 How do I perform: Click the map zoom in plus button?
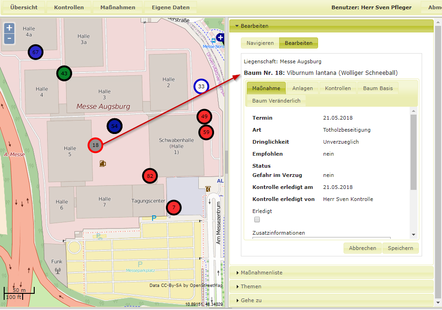click(x=9, y=28)
